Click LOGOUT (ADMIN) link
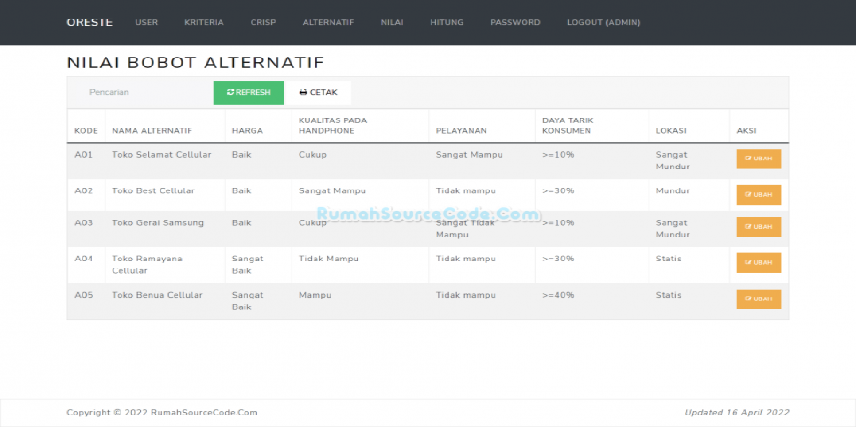This screenshot has height=427, width=856. (x=603, y=22)
